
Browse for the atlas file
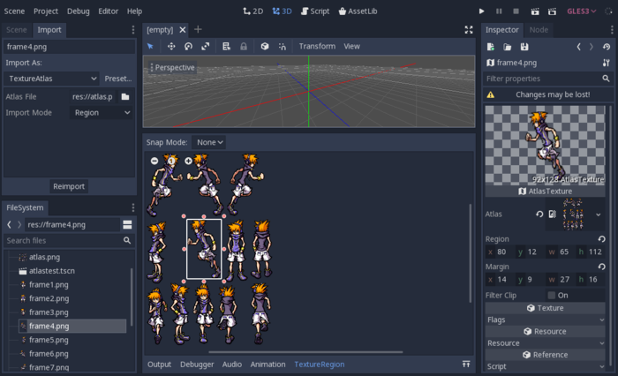click(125, 96)
